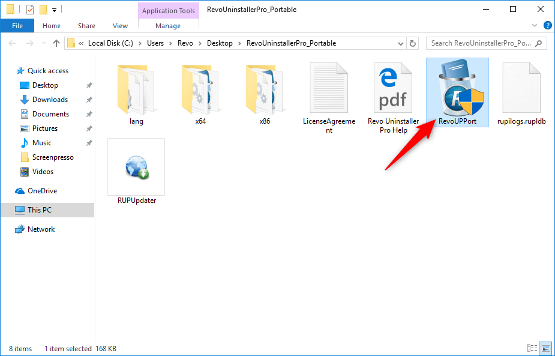Open the Screenpresso folder in the sidebar
Screen dimensions: 555x356
click(x=53, y=157)
